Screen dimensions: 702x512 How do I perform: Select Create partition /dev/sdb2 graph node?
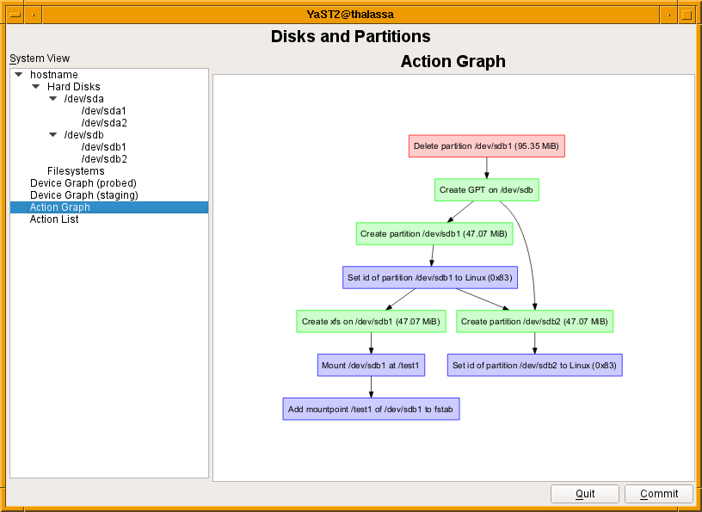534,322
